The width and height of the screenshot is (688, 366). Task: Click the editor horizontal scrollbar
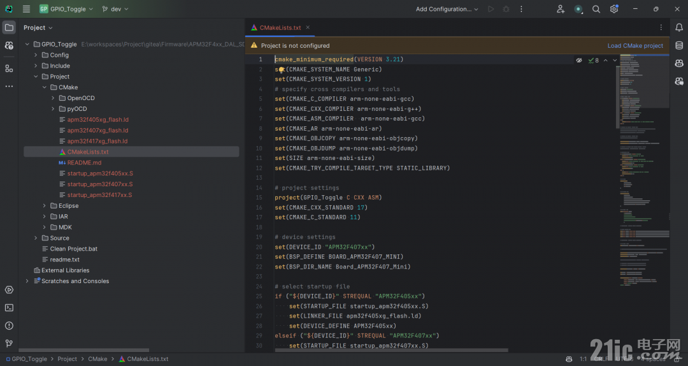point(391,351)
